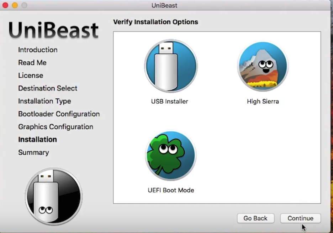
Task: Minimize the UniBeast window with yellow button
Action: pyautogui.click(x=15, y=5)
